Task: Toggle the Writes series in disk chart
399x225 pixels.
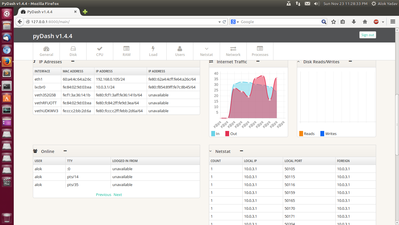Action: pos(322,134)
